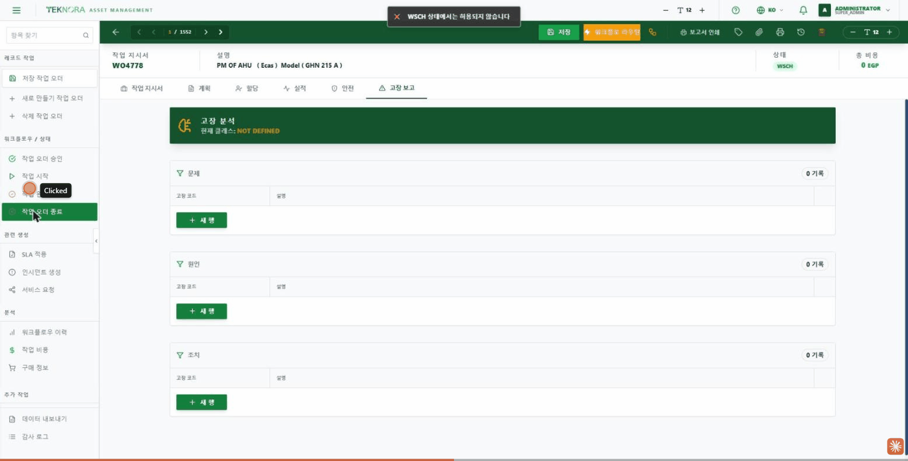Click the printer icon in toolbar
The height and width of the screenshot is (461, 908).
click(780, 32)
